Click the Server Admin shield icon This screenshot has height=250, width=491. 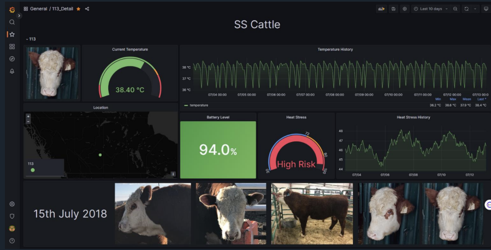(11, 216)
